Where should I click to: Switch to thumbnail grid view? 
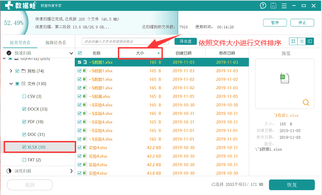293,41
